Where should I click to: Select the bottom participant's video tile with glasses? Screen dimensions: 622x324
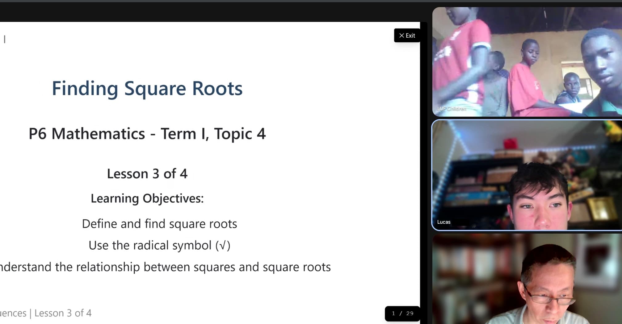[527, 279]
